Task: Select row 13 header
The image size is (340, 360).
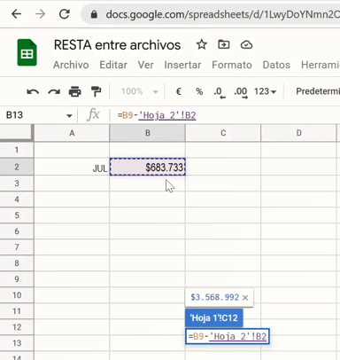Action: (x=17, y=343)
